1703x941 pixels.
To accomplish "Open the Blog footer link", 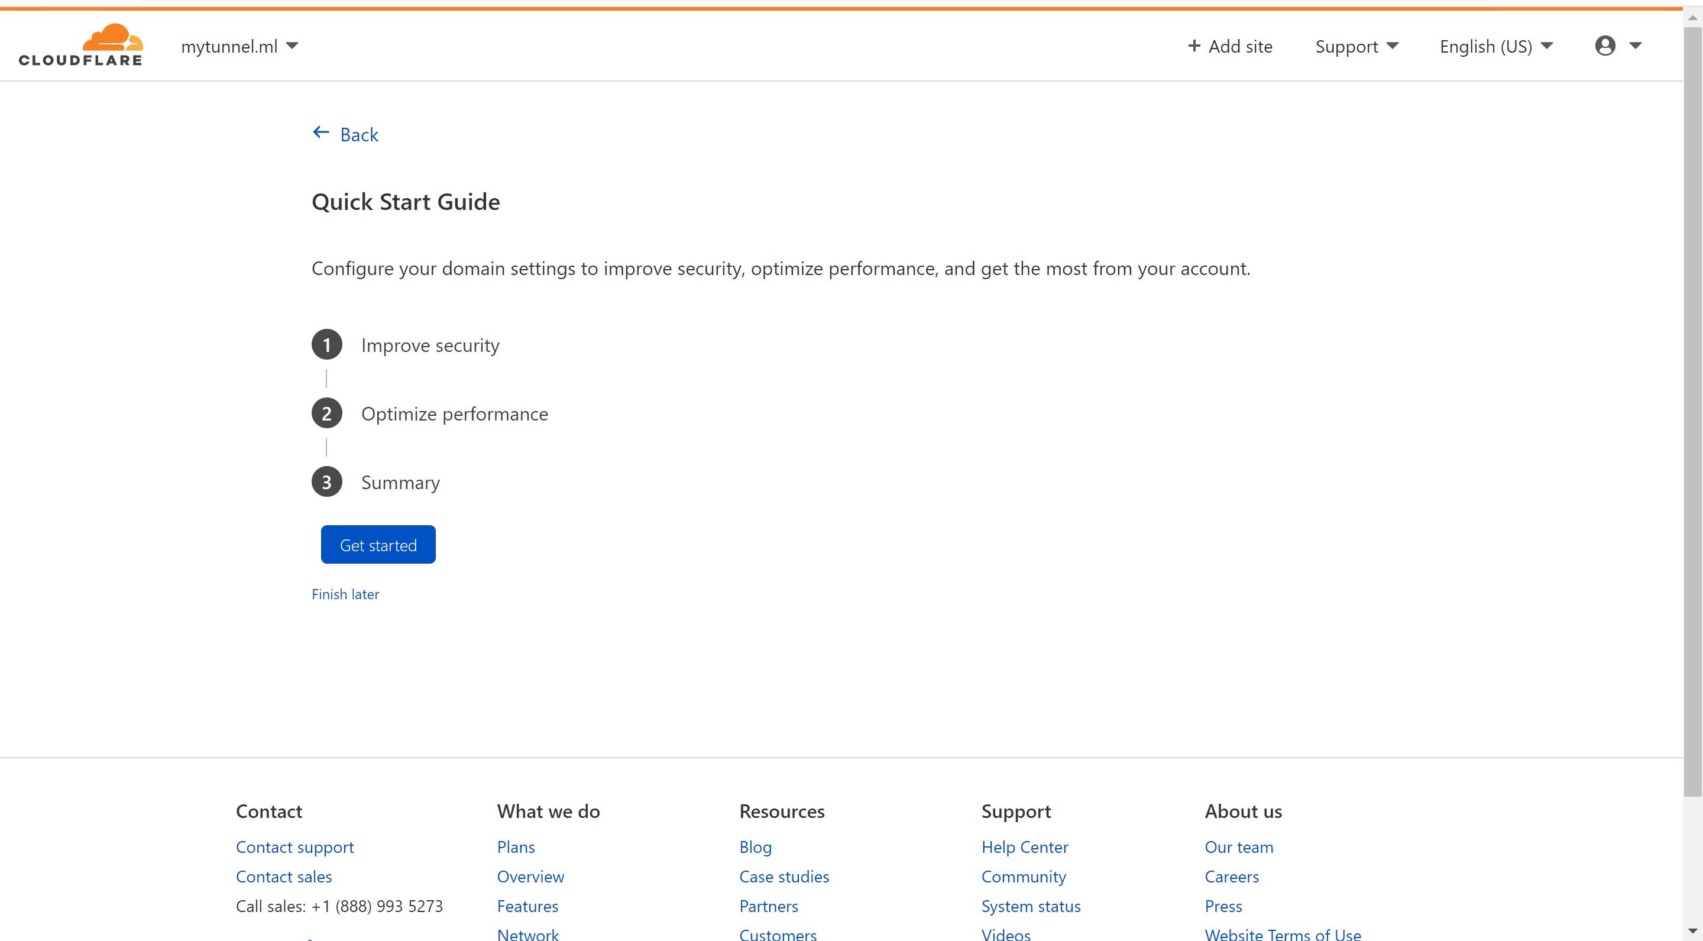I will 756,847.
